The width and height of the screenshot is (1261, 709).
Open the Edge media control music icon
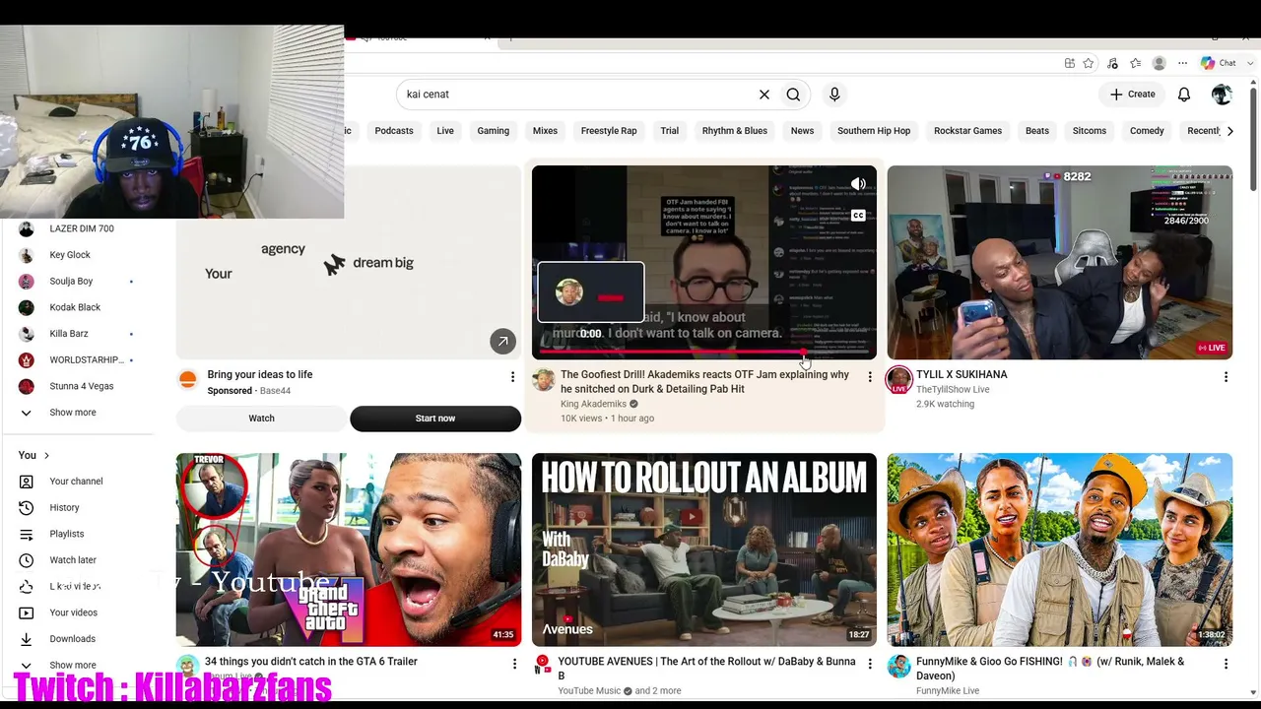(1112, 63)
